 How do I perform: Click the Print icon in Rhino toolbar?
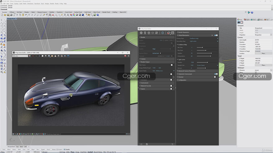click(11, 15)
